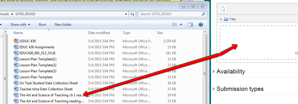The width and height of the screenshot is (298, 104).
Task: Click the Burn toolbar button
Action: point(43,25)
